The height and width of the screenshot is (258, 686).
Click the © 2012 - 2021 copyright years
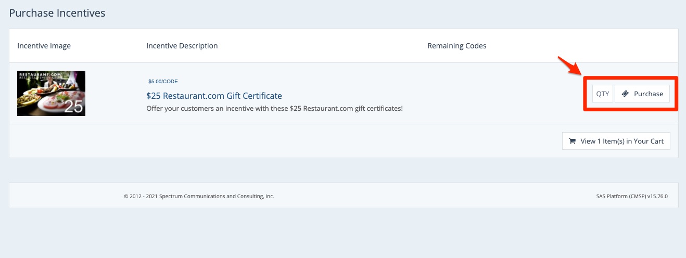(x=141, y=196)
